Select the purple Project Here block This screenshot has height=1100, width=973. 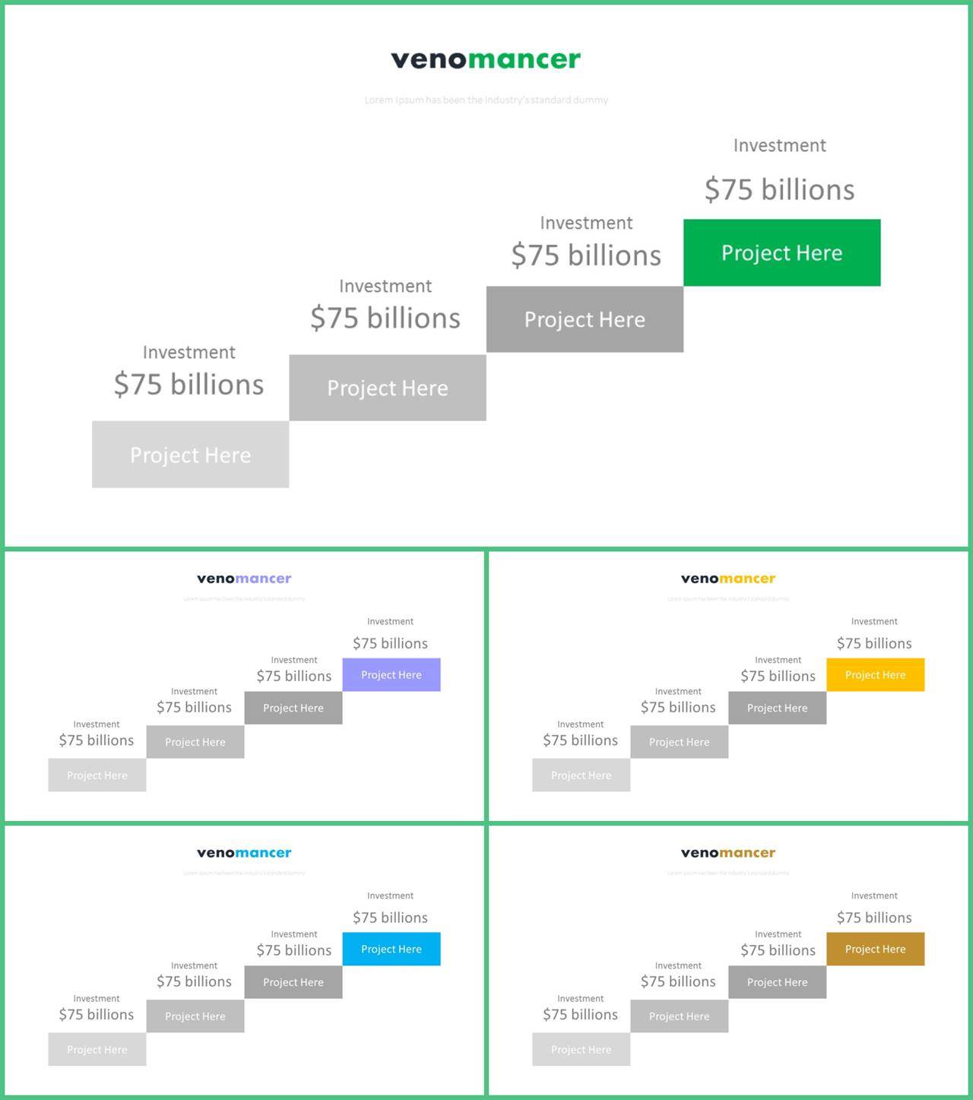391,674
